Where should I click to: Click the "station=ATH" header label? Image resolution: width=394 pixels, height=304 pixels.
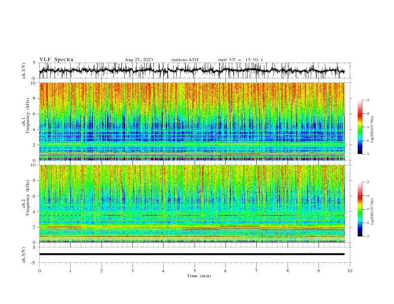pos(185,60)
